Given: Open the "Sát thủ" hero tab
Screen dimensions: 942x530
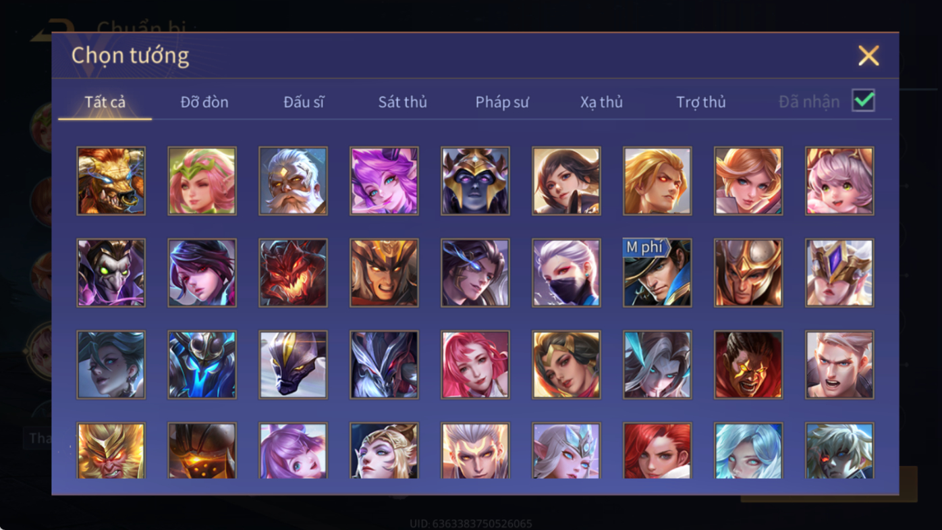Looking at the screenshot, I should (403, 102).
